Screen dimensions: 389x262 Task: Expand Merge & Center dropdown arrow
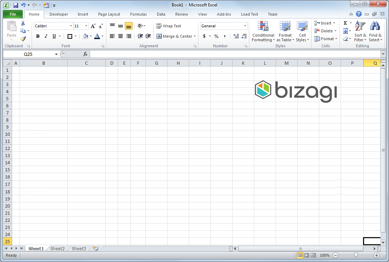click(x=195, y=36)
